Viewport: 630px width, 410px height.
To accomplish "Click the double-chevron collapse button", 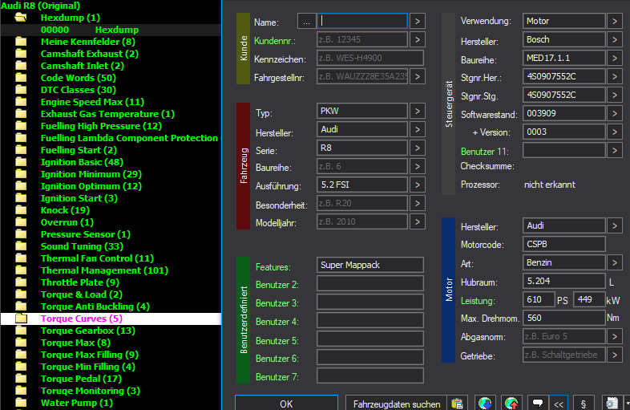I will click(559, 403).
